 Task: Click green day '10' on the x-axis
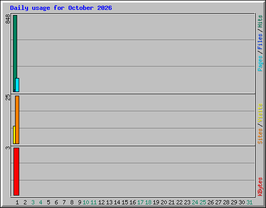click(86, 202)
